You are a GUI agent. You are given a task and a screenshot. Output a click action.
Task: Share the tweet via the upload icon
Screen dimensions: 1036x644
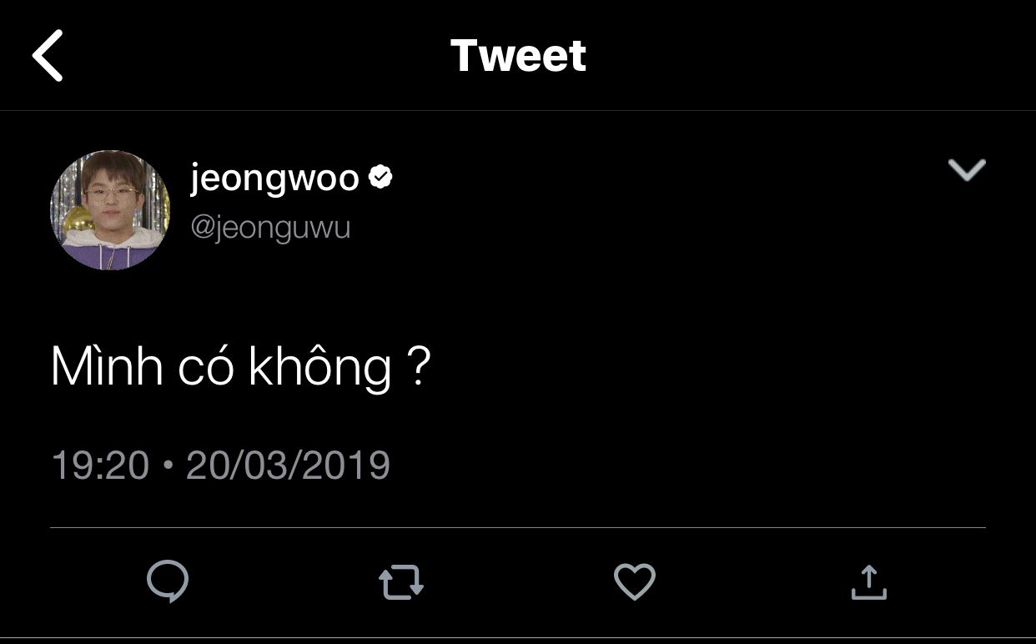(868, 582)
